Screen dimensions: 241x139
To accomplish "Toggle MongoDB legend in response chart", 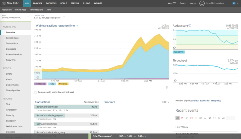I will 63,84.
